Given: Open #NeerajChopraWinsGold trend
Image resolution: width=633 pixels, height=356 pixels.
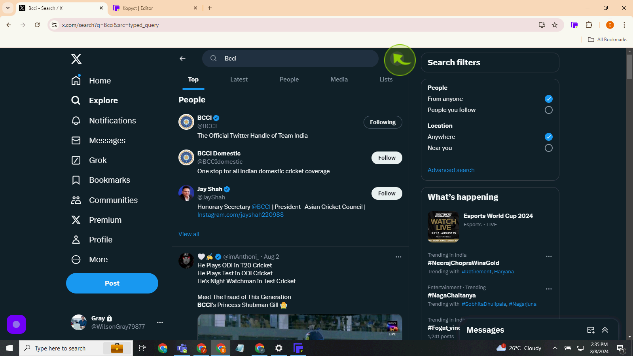Looking at the screenshot, I should point(463,263).
